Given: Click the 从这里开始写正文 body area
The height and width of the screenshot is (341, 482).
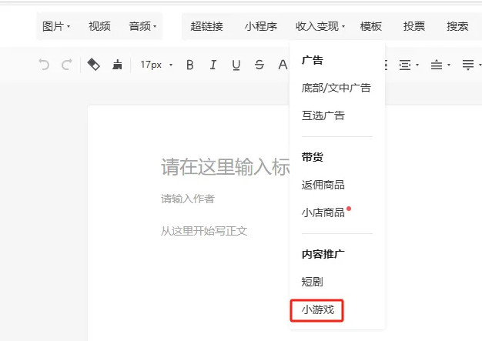Looking at the screenshot, I should (x=204, y=231).
